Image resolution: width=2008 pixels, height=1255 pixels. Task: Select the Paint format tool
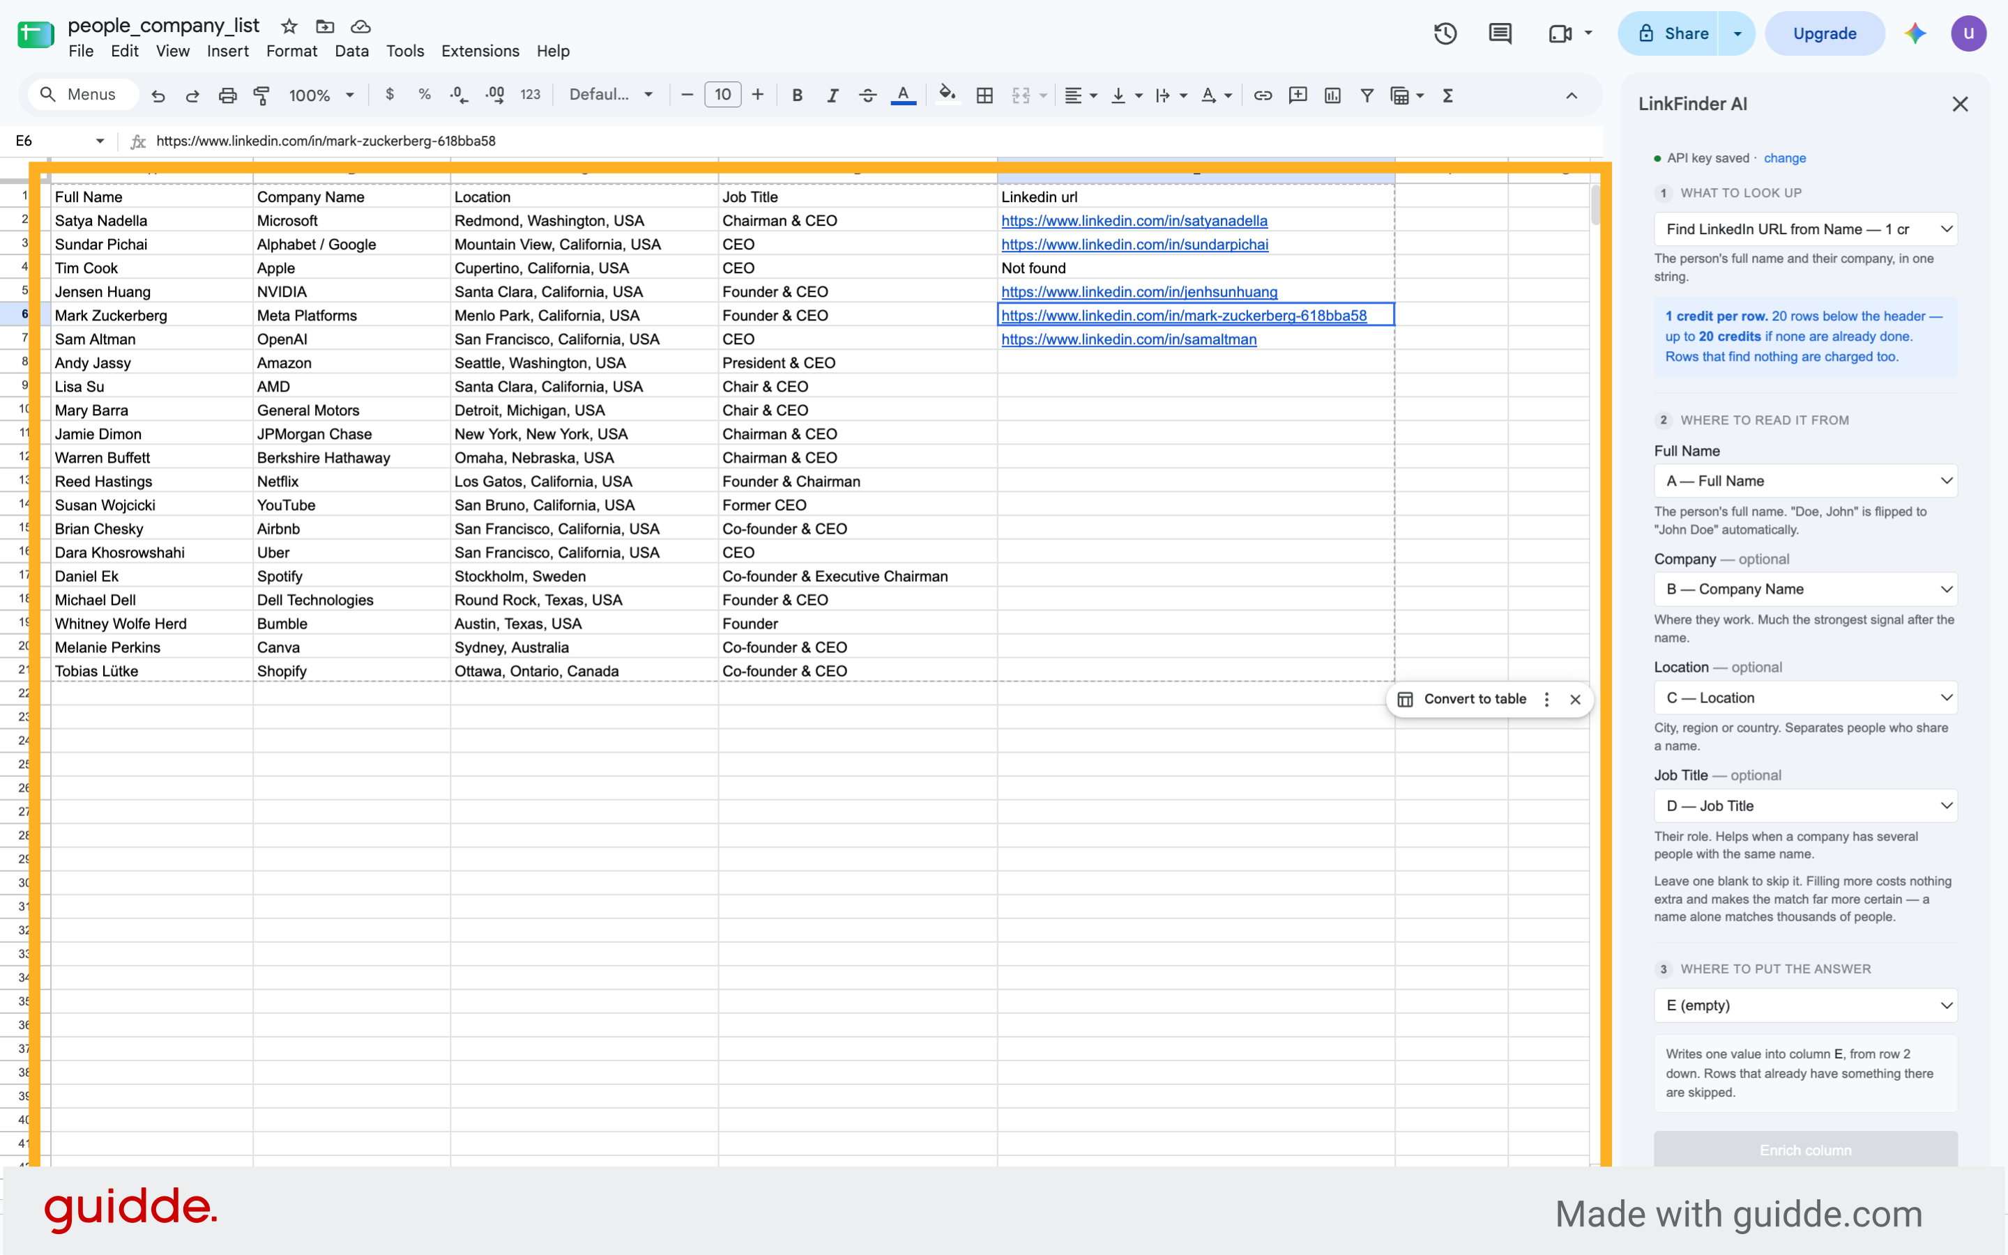pos(261,95)
